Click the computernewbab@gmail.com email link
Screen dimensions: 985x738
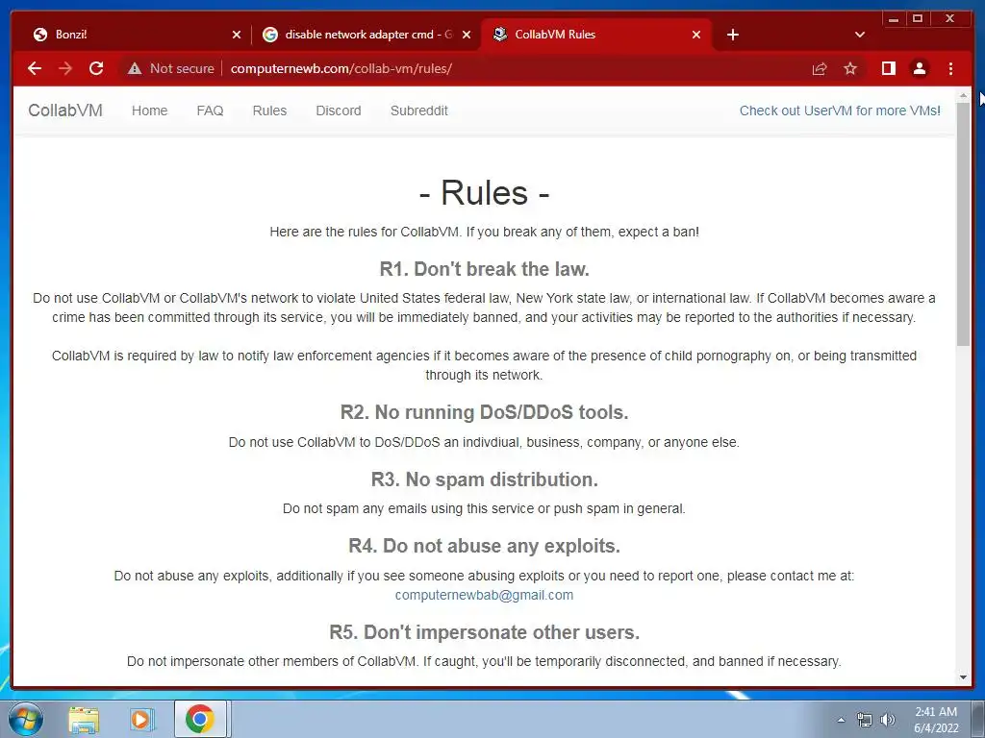tap(484, 595)
